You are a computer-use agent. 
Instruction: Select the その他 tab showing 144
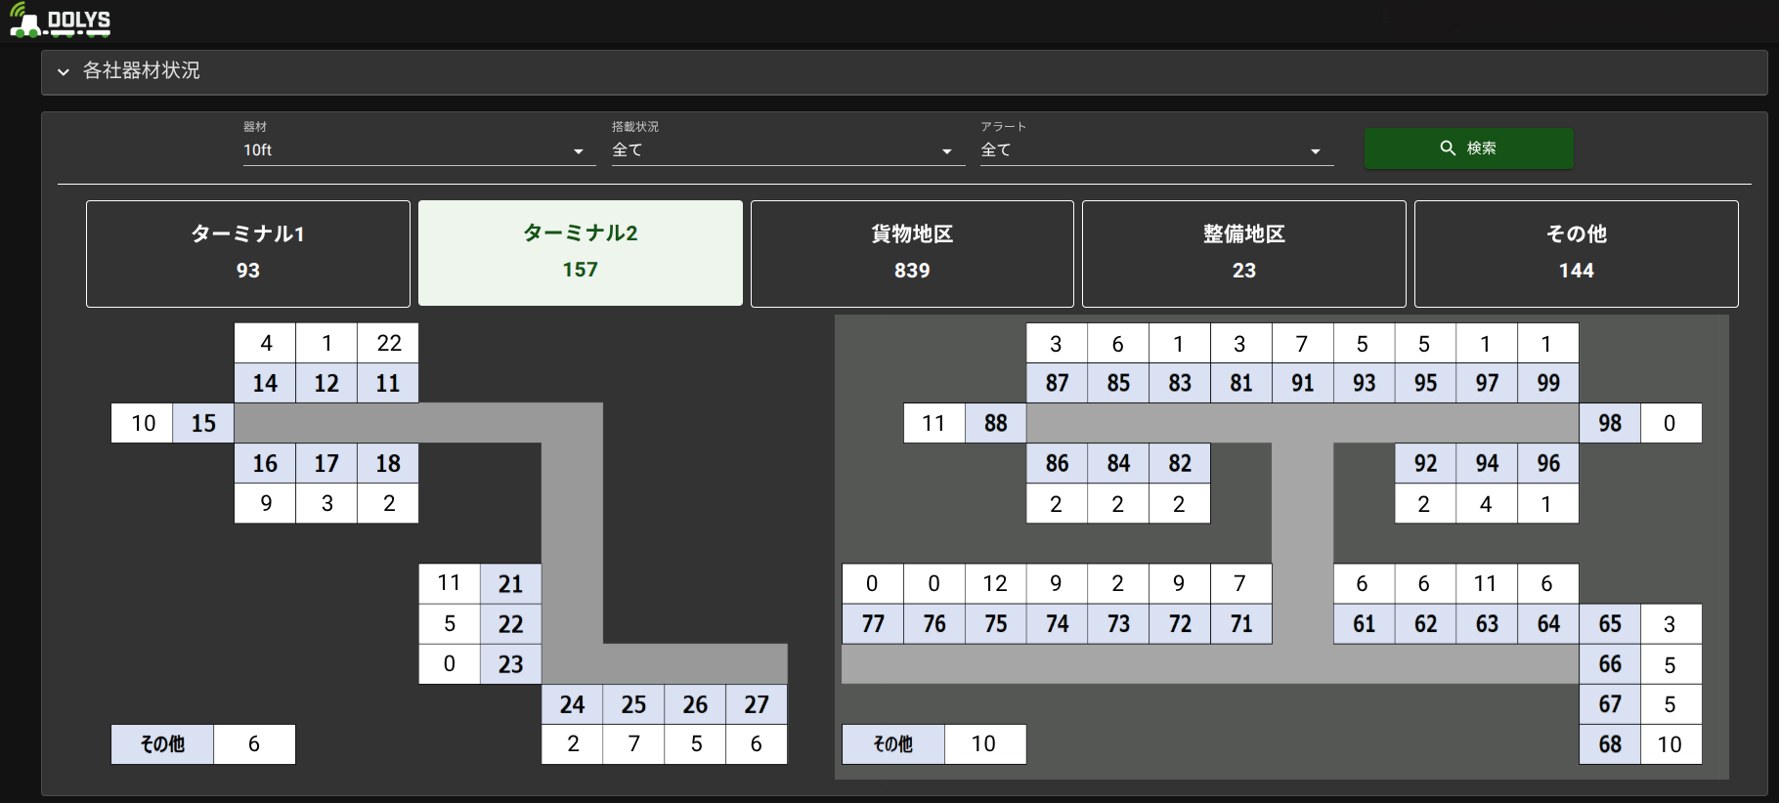click(x=1576, y=253)
